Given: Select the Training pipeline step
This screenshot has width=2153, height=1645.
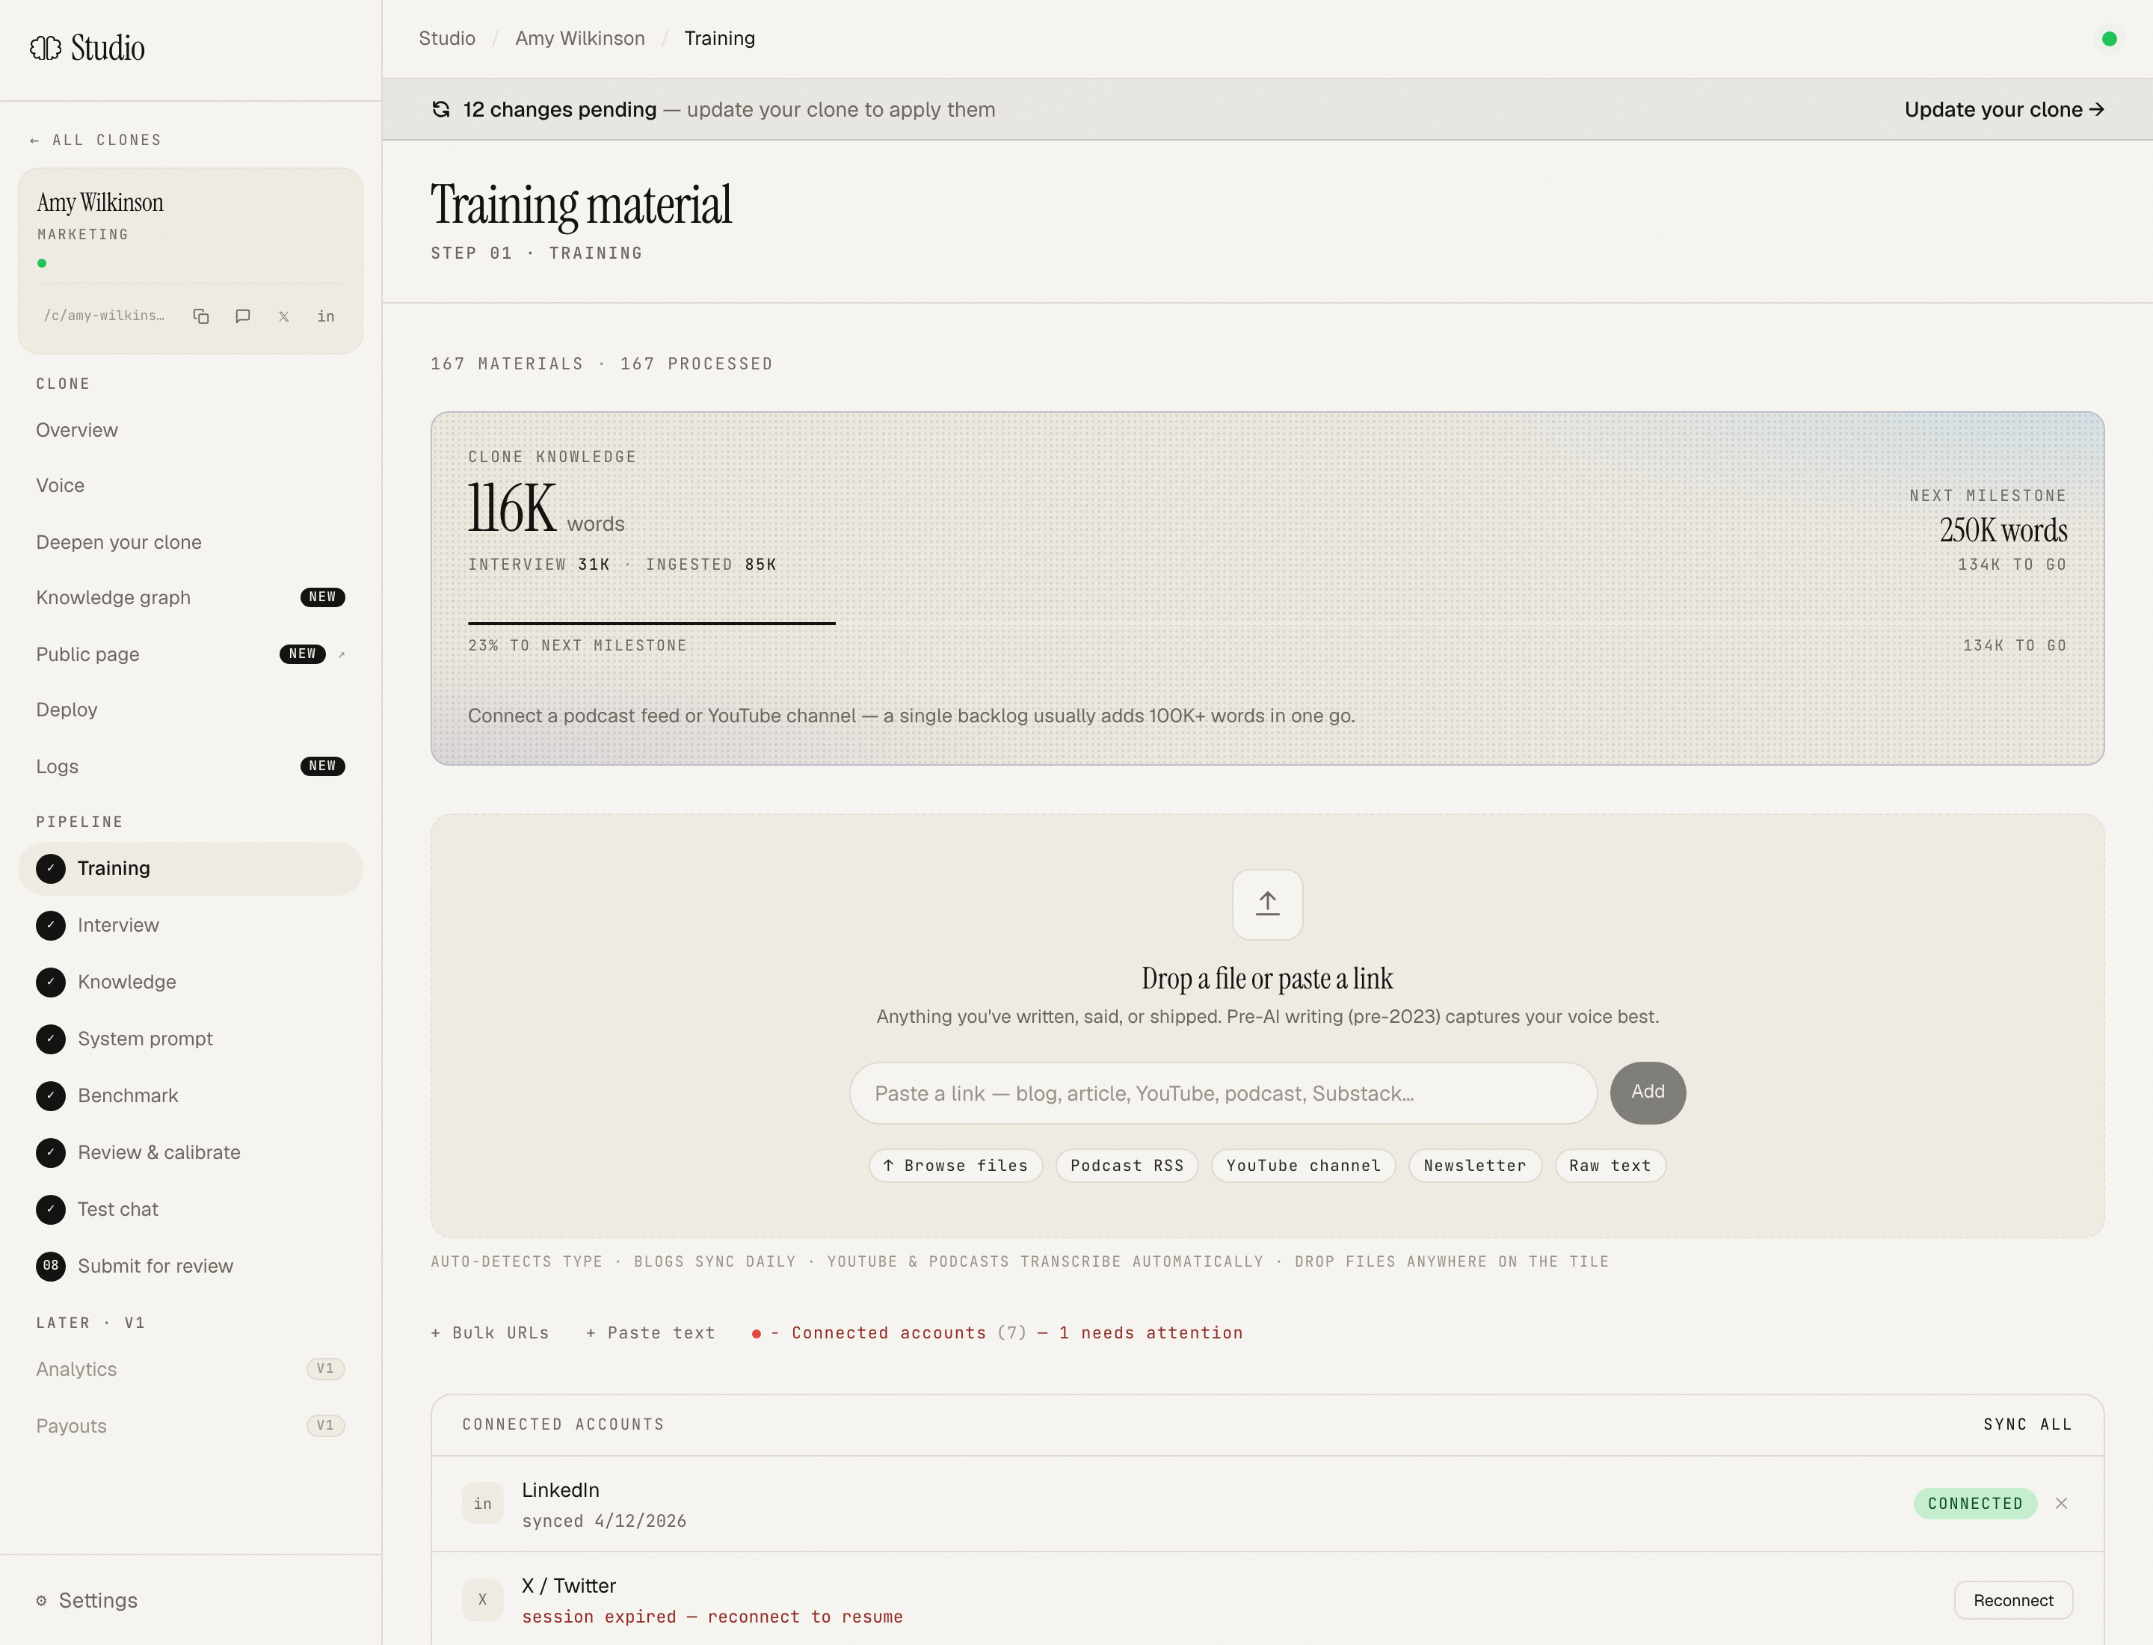Looking at the screenshot, I should point(190,869).
